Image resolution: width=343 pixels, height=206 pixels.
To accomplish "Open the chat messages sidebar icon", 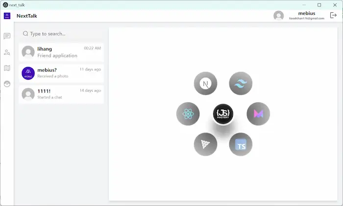I will click(x=7, y=36).
